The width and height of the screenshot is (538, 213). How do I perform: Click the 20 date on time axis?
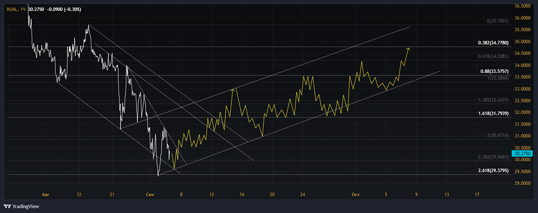click(272, 195)
